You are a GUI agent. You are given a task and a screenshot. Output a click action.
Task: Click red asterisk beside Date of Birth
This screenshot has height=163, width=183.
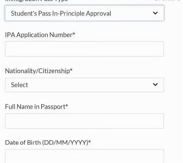(x=89, y=141)
